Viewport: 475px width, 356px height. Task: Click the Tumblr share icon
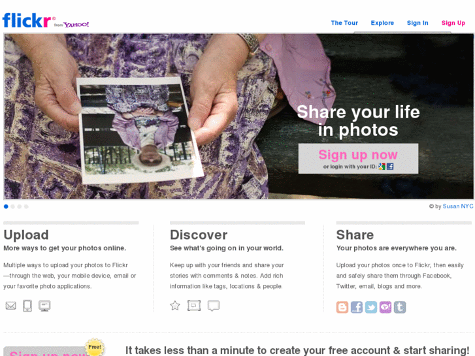coord(400,307)
